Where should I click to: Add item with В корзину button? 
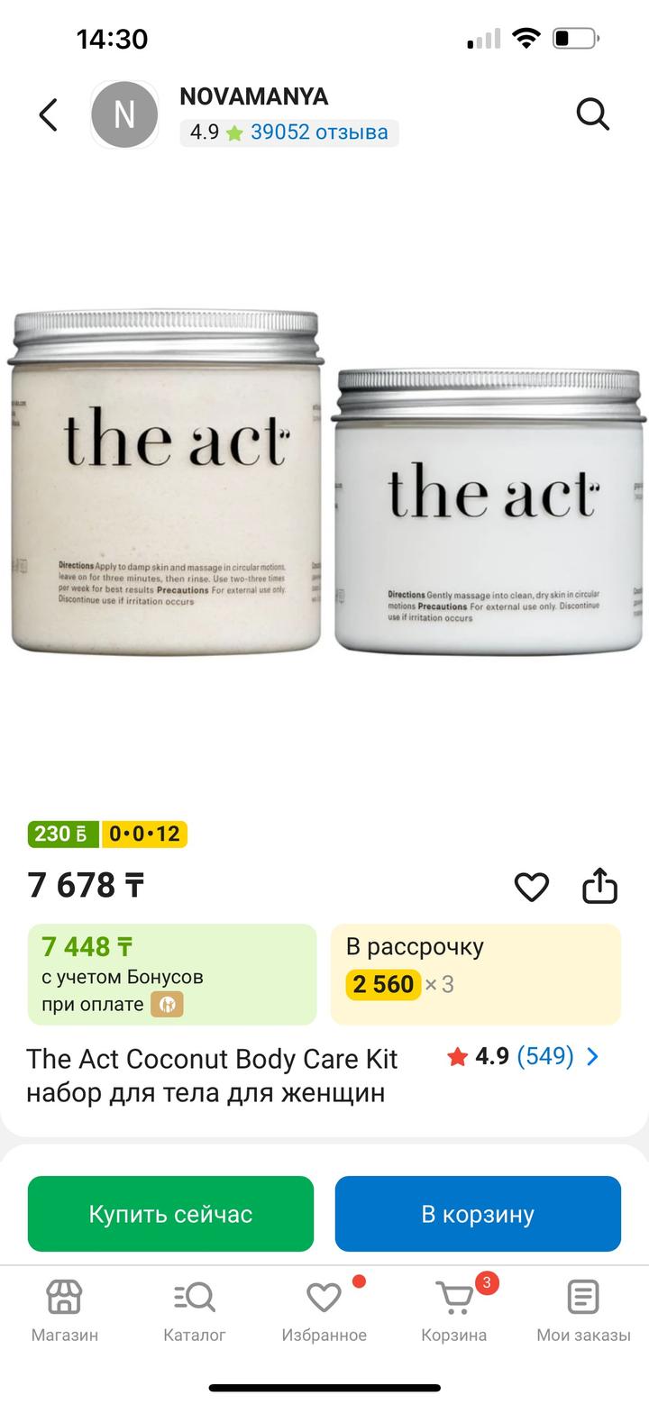(x=478, y=1214)
